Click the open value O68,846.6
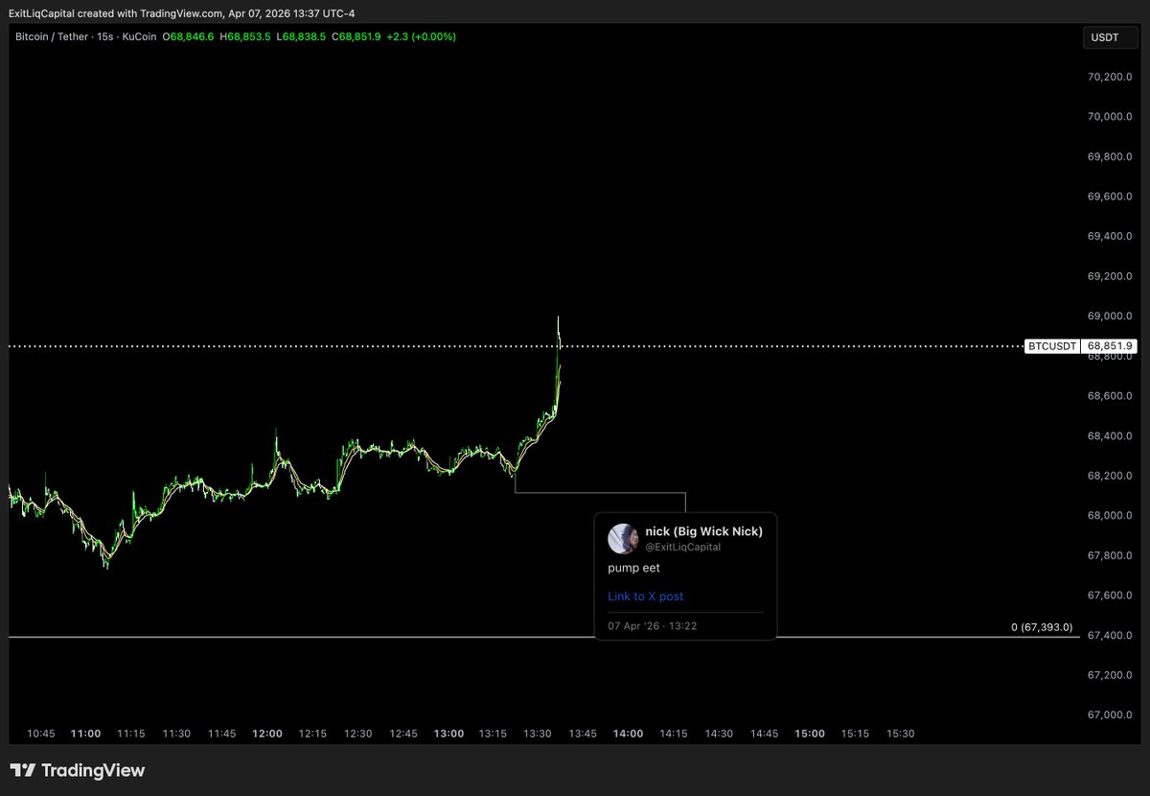 [188, 36]
